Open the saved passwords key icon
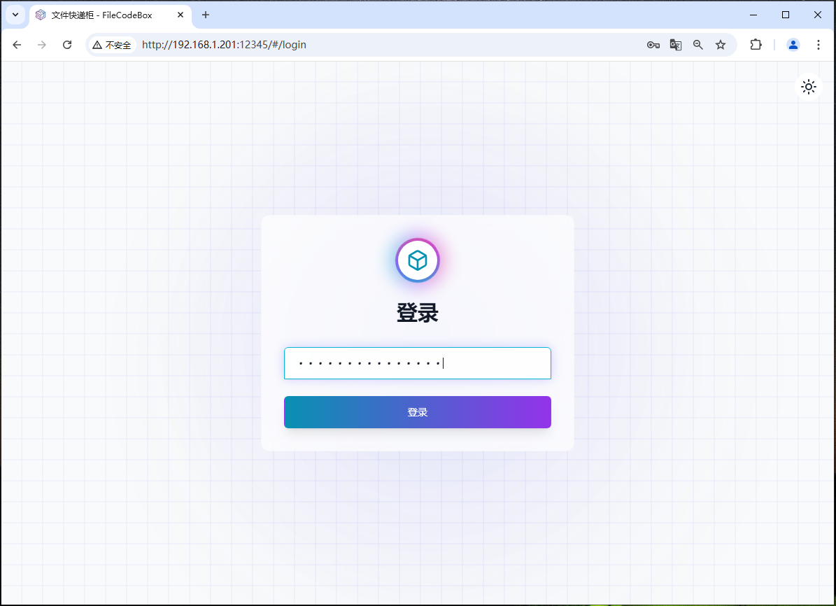 click(x=653, y=44)
